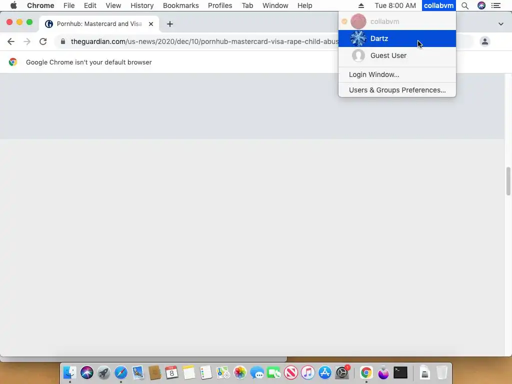Open Users & Groups Preferences...

pyautogui.click(x=397, y=90)
